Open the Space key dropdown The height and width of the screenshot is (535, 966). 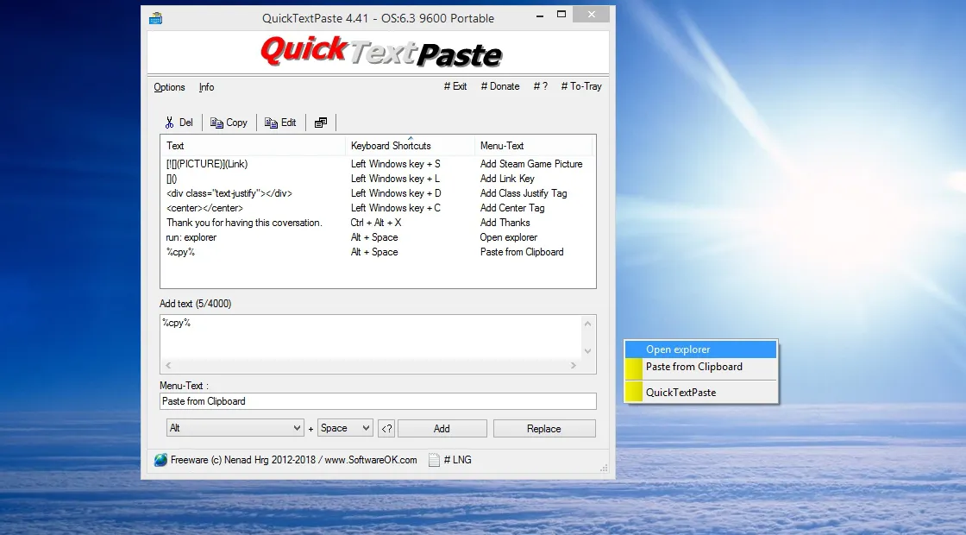(345, 428)
